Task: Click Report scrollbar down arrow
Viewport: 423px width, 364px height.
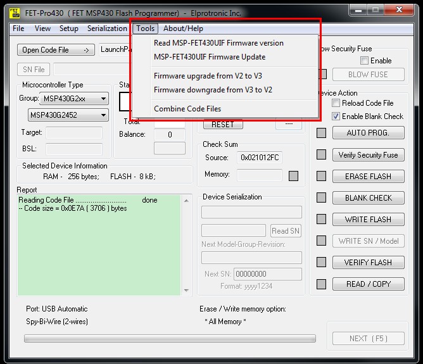Action: (x=186, y=291)
